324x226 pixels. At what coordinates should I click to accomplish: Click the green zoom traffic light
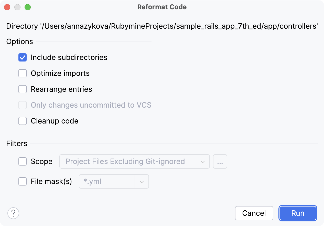(x=28, y=7)
